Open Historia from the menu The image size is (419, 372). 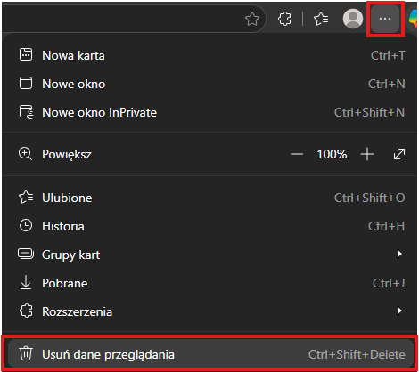click(209, 226)
